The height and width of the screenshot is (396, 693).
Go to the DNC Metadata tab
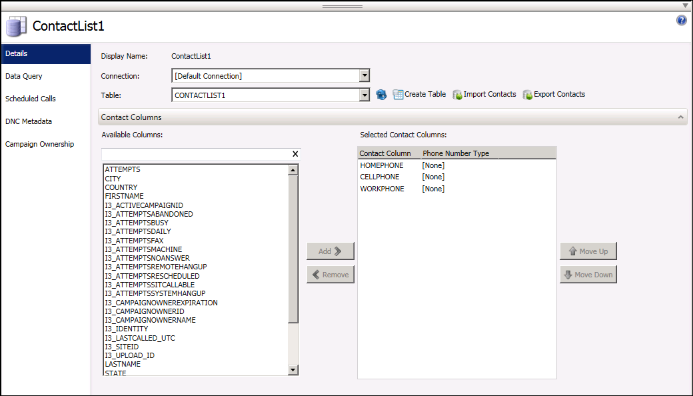[29, 121]
